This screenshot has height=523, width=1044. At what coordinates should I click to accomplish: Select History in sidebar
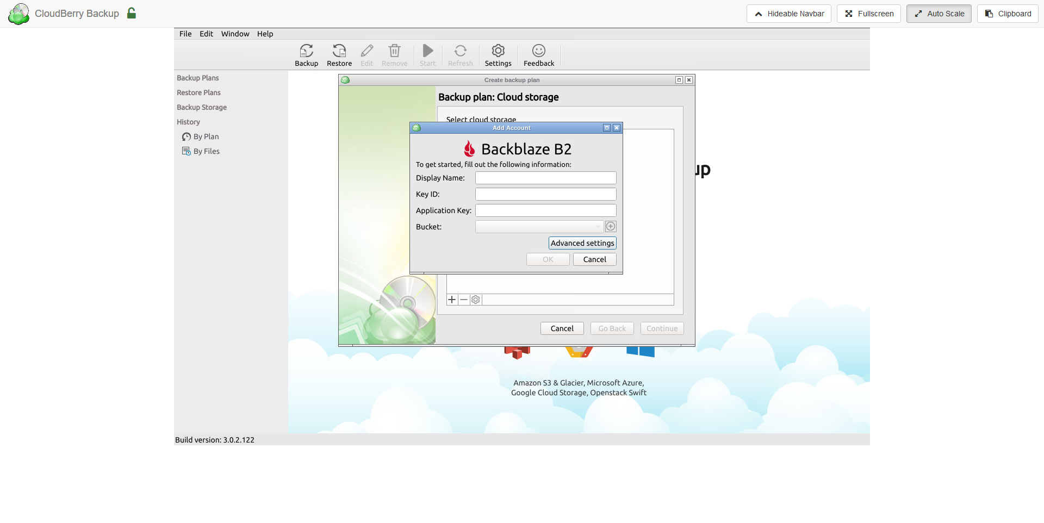[x=188, y=122]
